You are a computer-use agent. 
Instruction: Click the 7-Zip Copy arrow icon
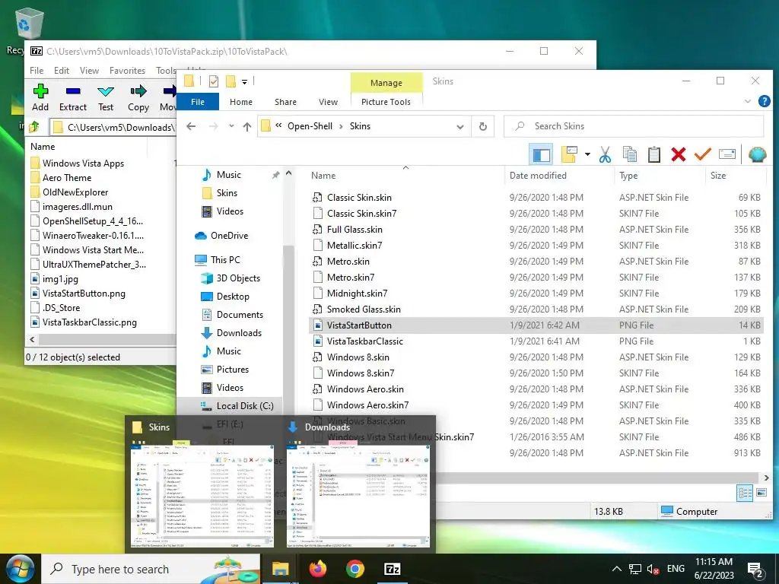point(138,91)
